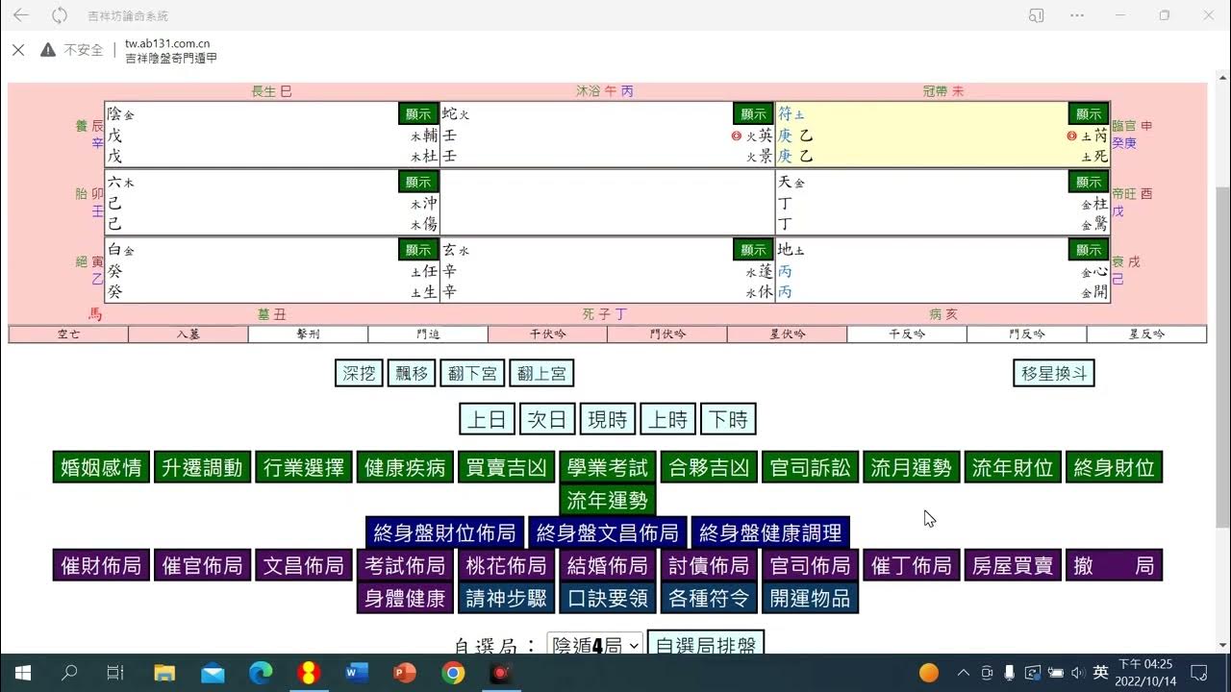The width and height of the screenshot is (1231, 692).
Task: Select 流年財位 analysis
Action: point(1013,468)
